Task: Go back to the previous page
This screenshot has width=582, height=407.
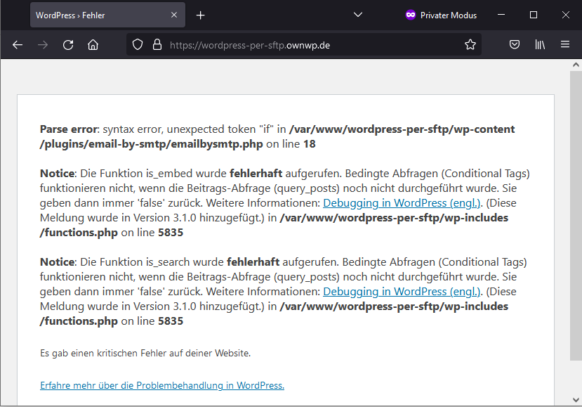Action: tap(18, 45)
